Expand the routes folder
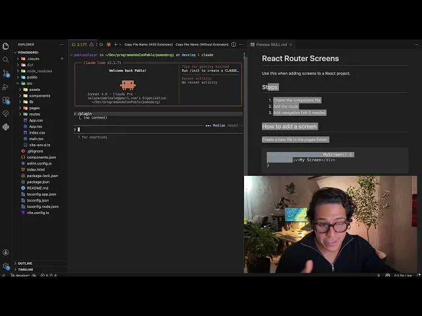Image resolution: width=422 pixels, height=316 pixels. (x=40, y=114)
